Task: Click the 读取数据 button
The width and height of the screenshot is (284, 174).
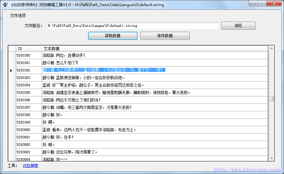Action: pyautogui.click(x=113, y=36)
